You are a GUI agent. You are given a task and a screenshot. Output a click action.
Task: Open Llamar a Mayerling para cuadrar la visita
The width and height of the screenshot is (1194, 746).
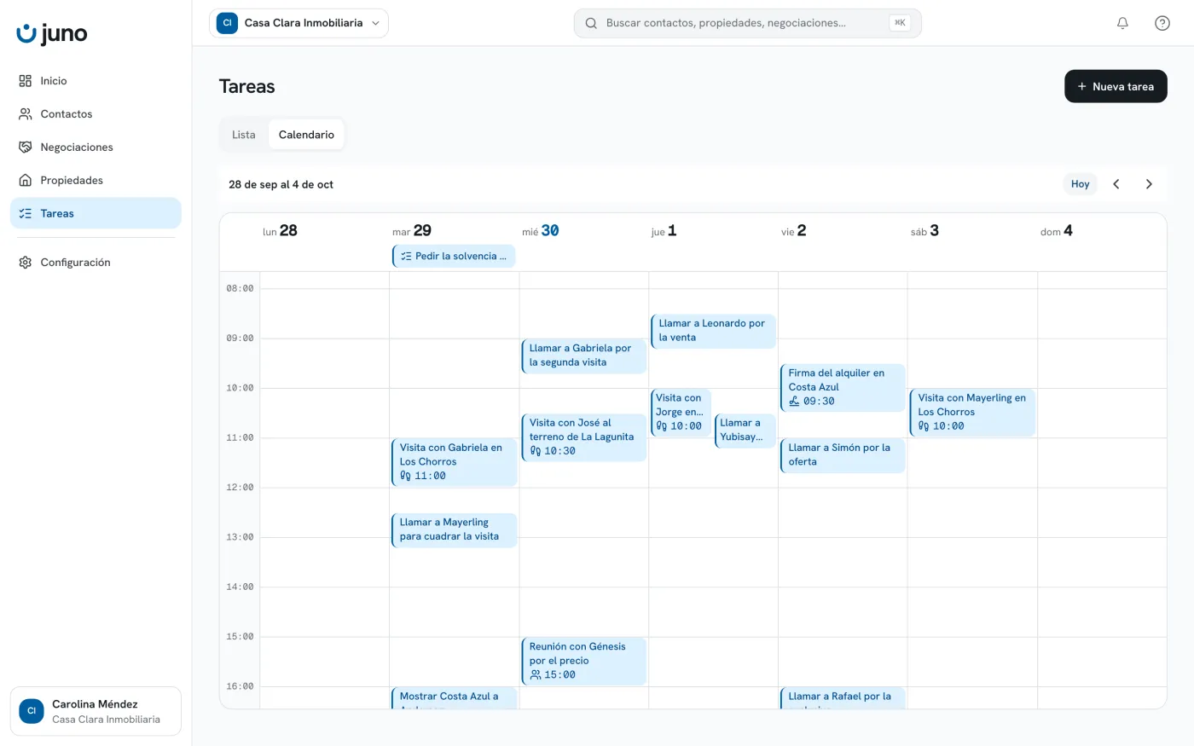pos(455,529)
